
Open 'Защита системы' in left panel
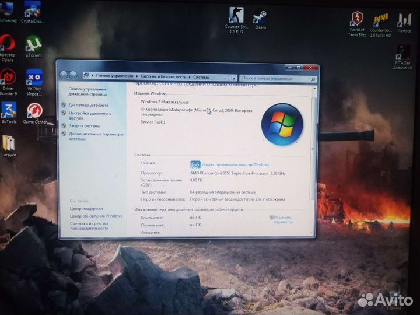85,126
